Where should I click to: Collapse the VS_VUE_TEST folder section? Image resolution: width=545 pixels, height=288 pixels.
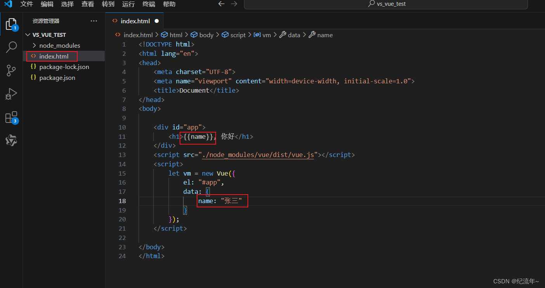point(28,34)
